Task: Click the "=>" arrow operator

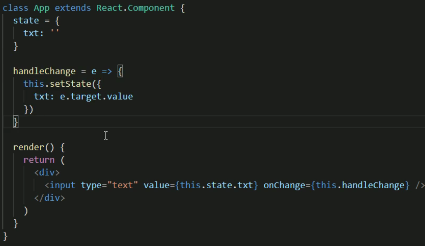Action: tap(107, 71)
